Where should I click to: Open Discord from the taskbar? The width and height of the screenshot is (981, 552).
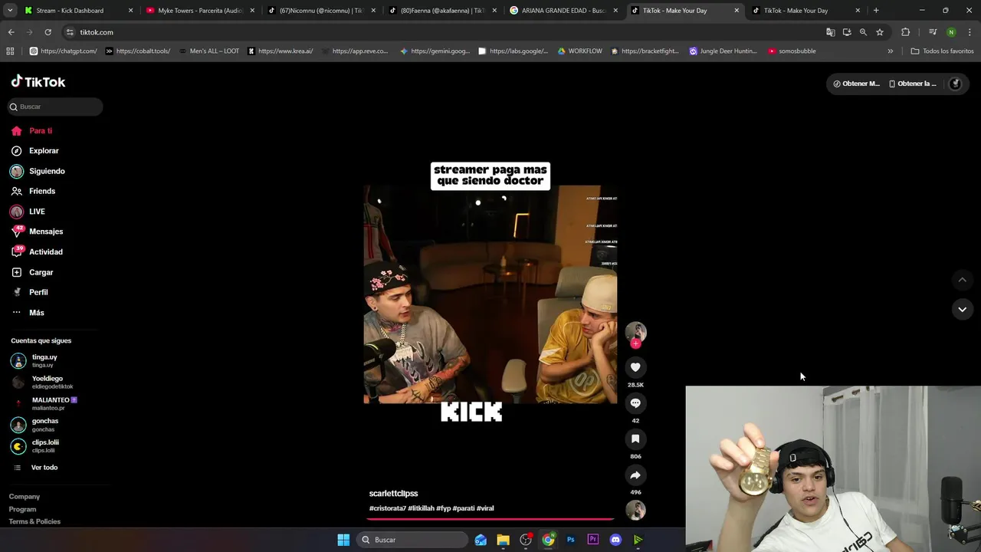[x=615, y=540]
